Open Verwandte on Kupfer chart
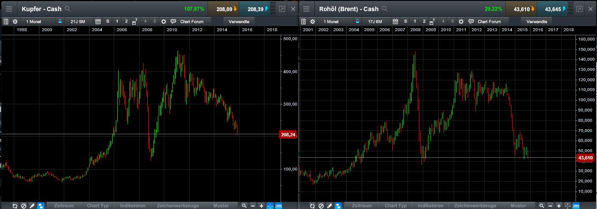597x209 pixels. [x=240, y=21]
